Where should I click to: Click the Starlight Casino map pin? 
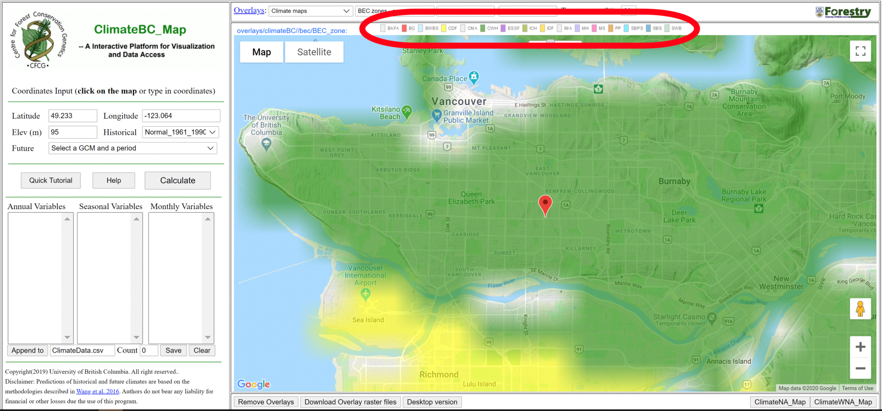coord(712,318)
